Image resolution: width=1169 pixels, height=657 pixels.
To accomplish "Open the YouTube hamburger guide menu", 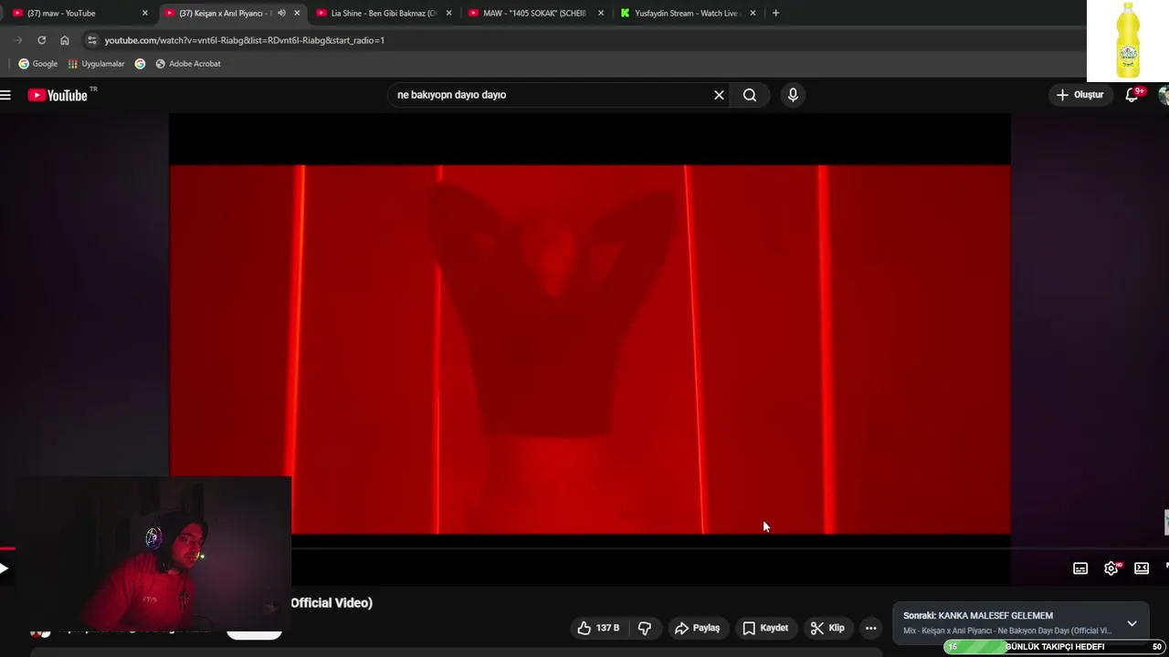I will click(5, 95).
